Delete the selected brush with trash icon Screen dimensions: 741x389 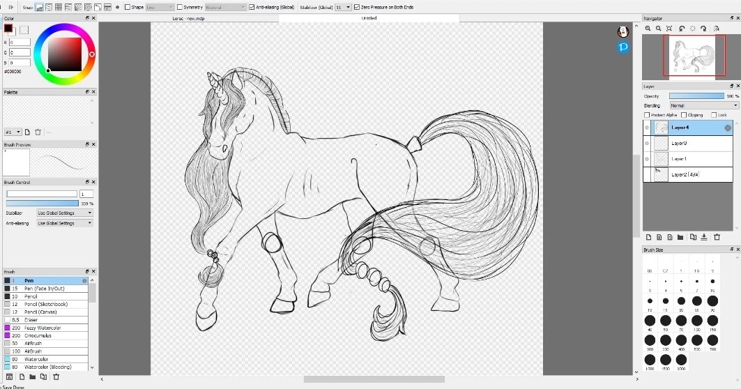tap(56, 376)
